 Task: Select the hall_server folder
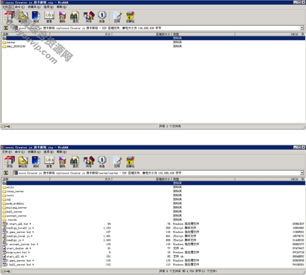click(12, 212)
